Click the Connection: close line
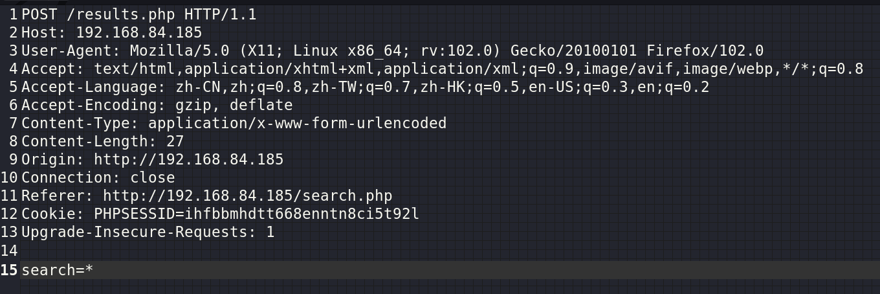This screenshot has width=880, height=294. coord(98,177)
